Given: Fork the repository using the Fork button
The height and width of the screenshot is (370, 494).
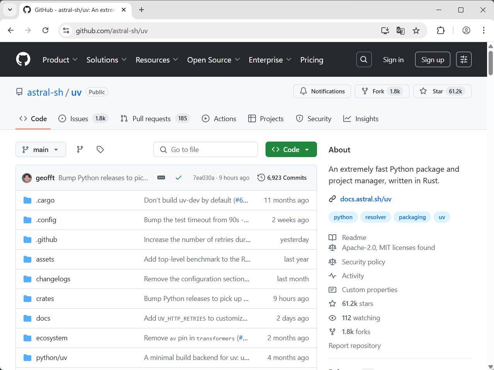Looking at the screenshot, I should [382, 91].
